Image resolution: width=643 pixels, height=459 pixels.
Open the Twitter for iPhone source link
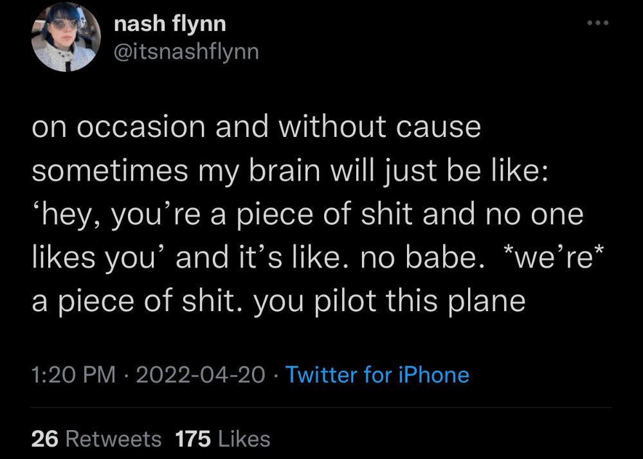click(377, 374)
